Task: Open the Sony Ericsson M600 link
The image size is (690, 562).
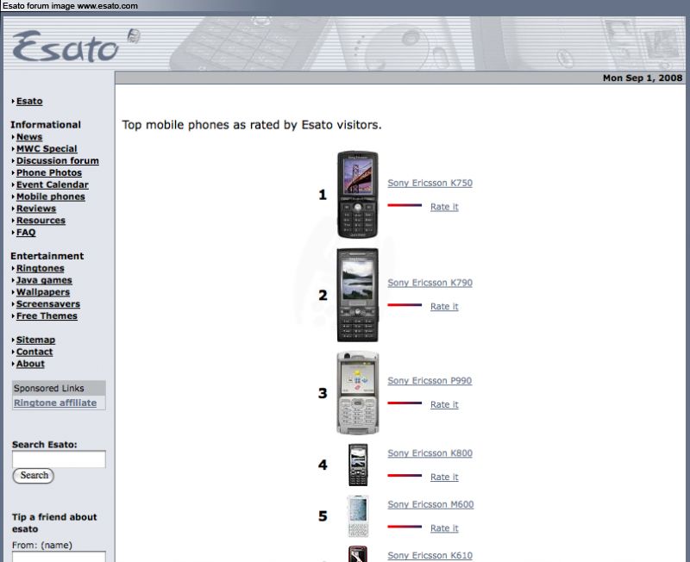Action: coord(430,505)
